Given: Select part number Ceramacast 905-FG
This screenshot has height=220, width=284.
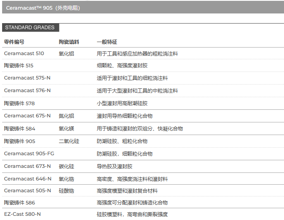Looking at the screenshot, I should [x=29, y=154].
